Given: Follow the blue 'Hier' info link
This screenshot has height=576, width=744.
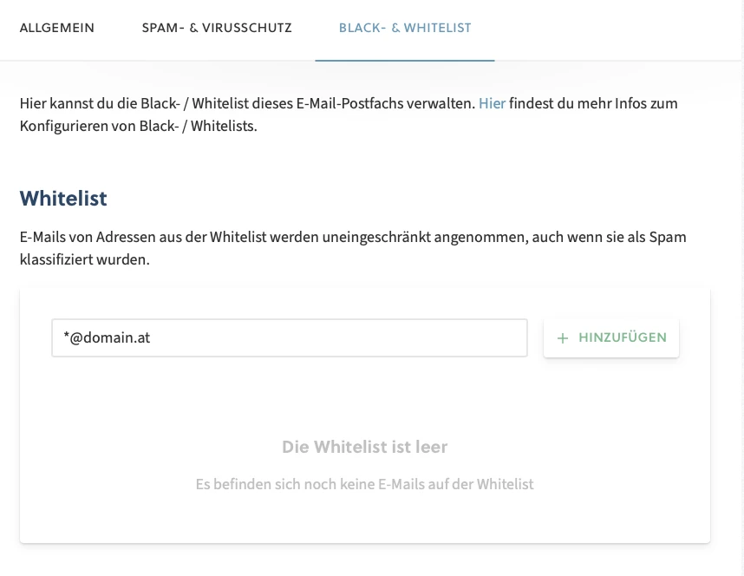Looking at the screenshot, I should [x=492, y=103].
